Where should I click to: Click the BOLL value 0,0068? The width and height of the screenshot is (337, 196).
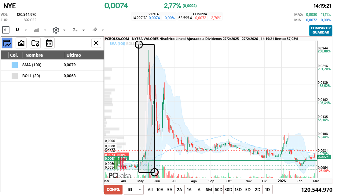click(x=70, y=76)
